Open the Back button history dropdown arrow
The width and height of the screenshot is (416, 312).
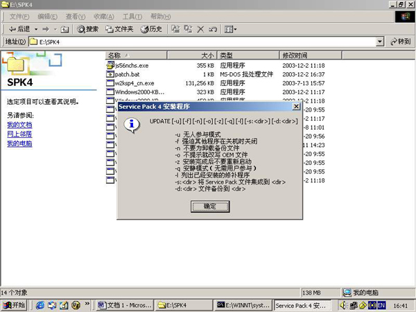pos(35,29)
